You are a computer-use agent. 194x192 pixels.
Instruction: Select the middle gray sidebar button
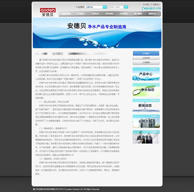pos(146,58)
